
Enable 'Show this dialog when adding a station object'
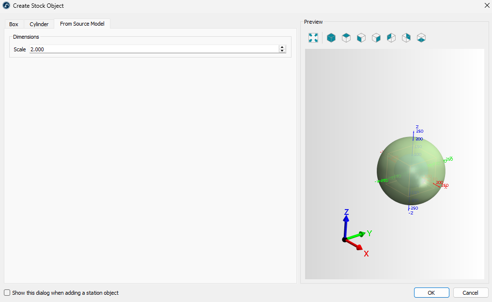7,293
